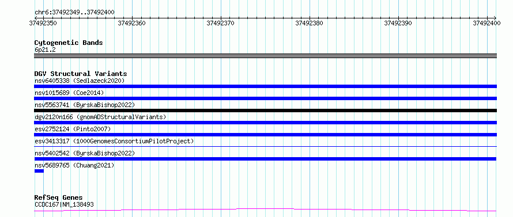Click ruler tick label 37492360
Image resolution: width=513 pixels, height=217 pixels.
click(131, 23)
